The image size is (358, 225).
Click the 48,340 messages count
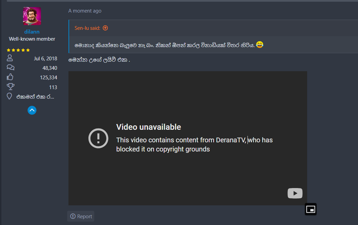pos(50,68)
